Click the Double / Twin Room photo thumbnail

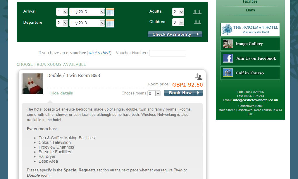click(33, 84)
